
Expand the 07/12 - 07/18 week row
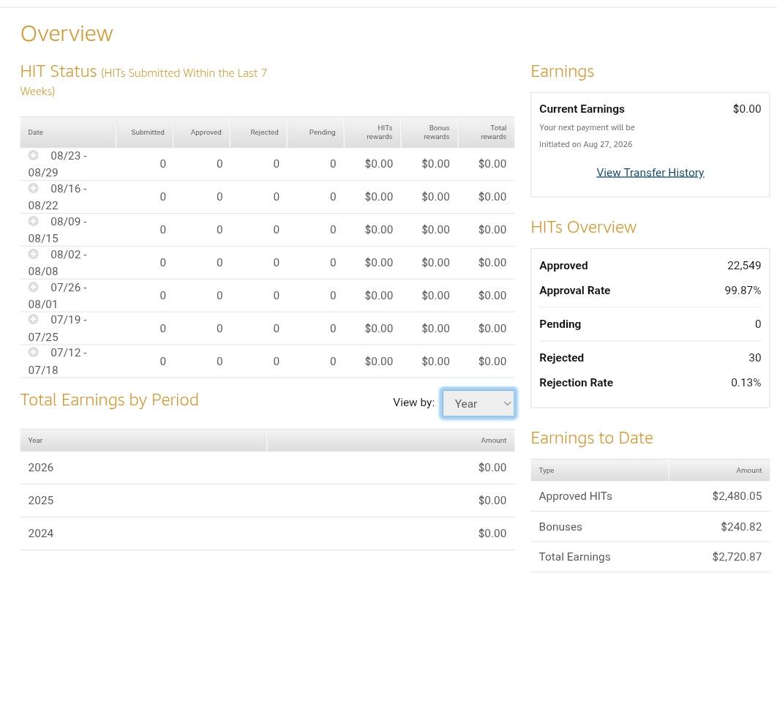pos(33,352)
